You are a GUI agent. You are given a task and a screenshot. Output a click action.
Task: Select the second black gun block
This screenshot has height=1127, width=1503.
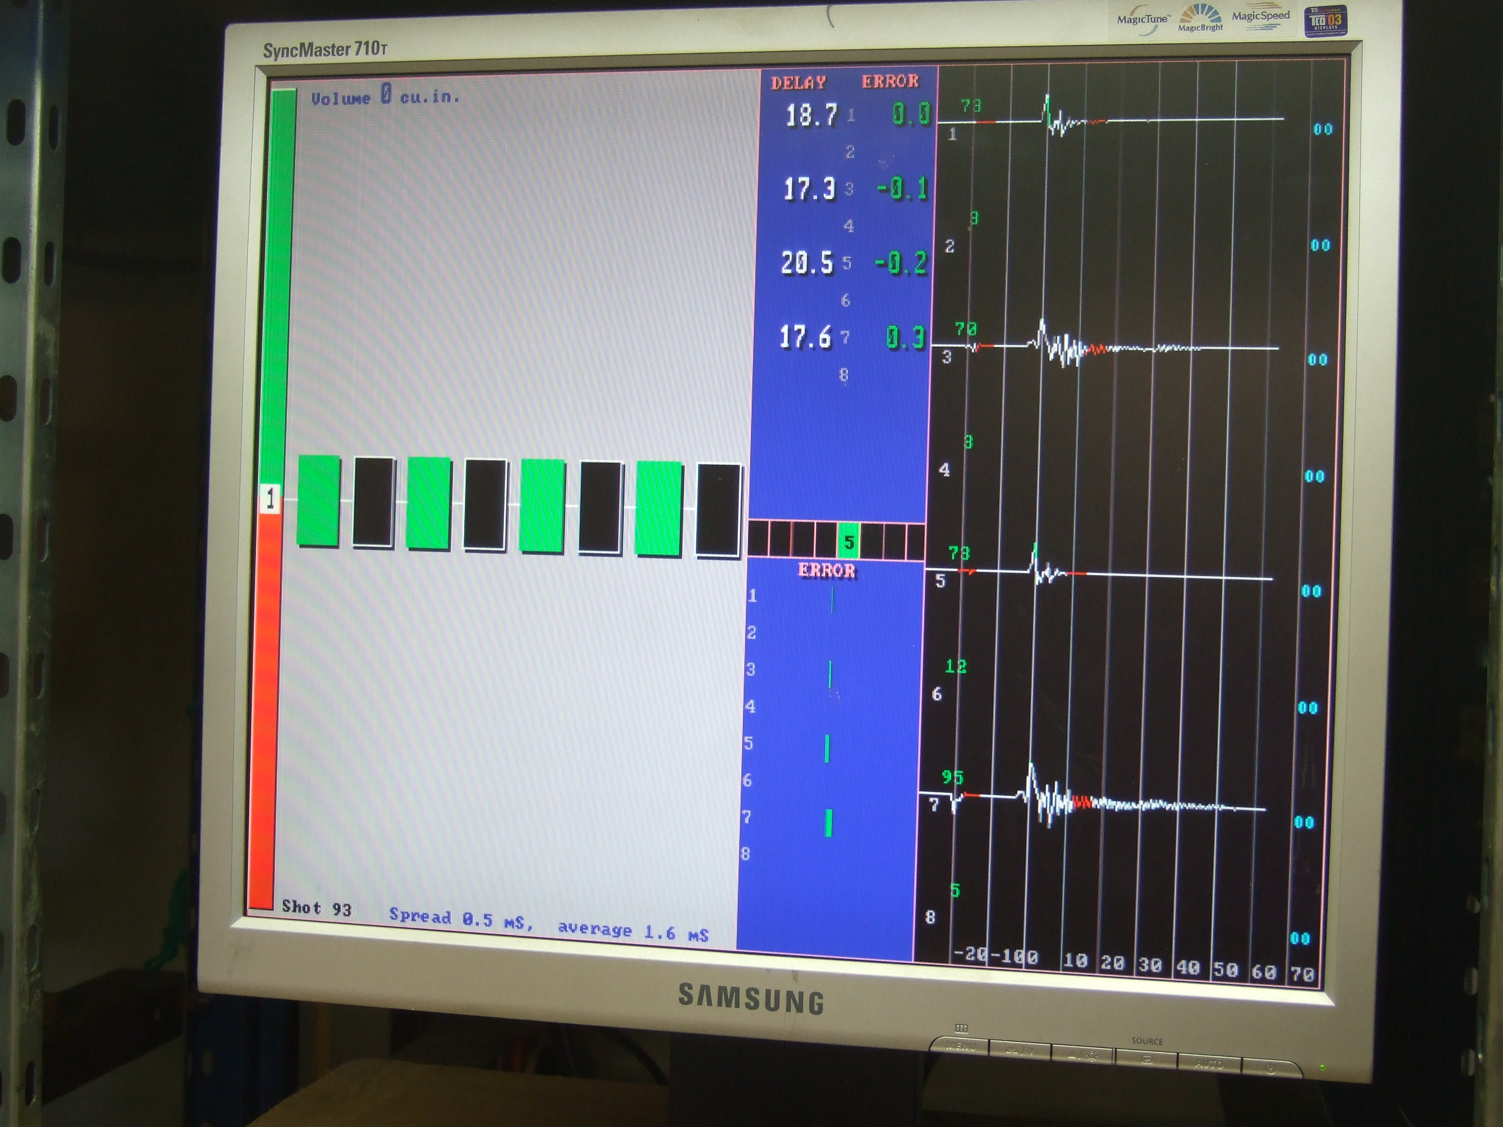(x=485, y=504)
